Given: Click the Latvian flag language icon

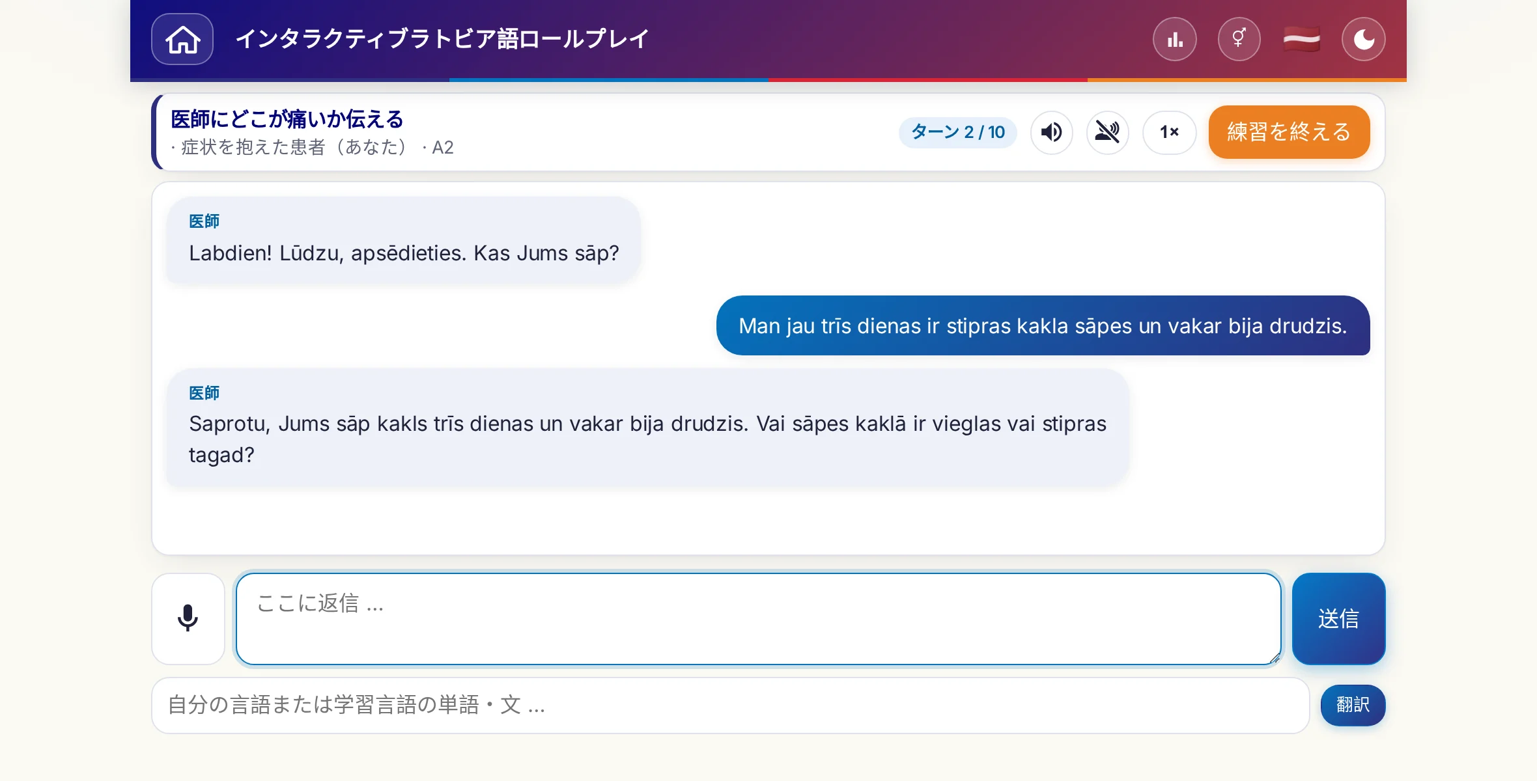Looking at the screenshot, I should [1301, 39].
